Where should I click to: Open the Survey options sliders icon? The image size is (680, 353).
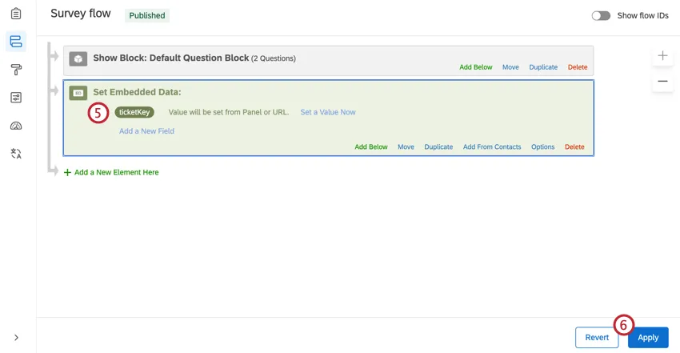click(x=16, y=98)
